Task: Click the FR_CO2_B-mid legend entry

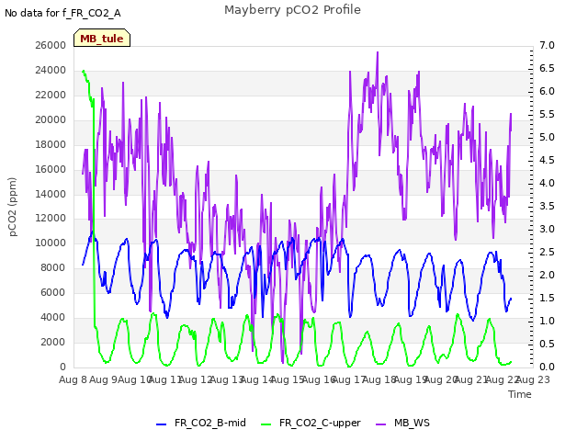Action: coord(201,423)
